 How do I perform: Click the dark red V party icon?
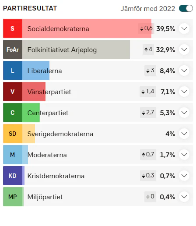[x=13, y=92]
